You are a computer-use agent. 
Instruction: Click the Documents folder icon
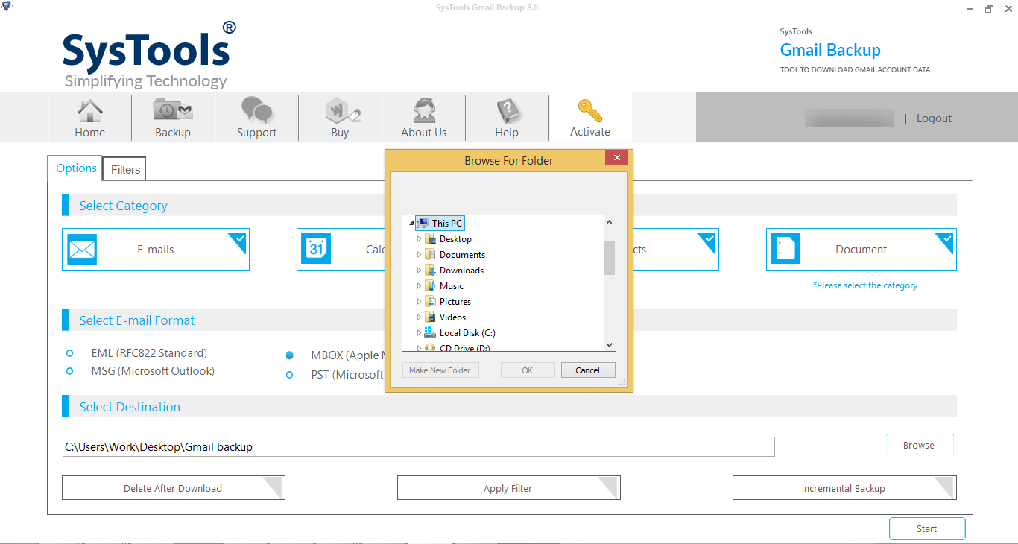coord(430,254)
